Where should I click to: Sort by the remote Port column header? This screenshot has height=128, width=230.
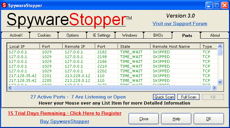(x=107, y=47)
